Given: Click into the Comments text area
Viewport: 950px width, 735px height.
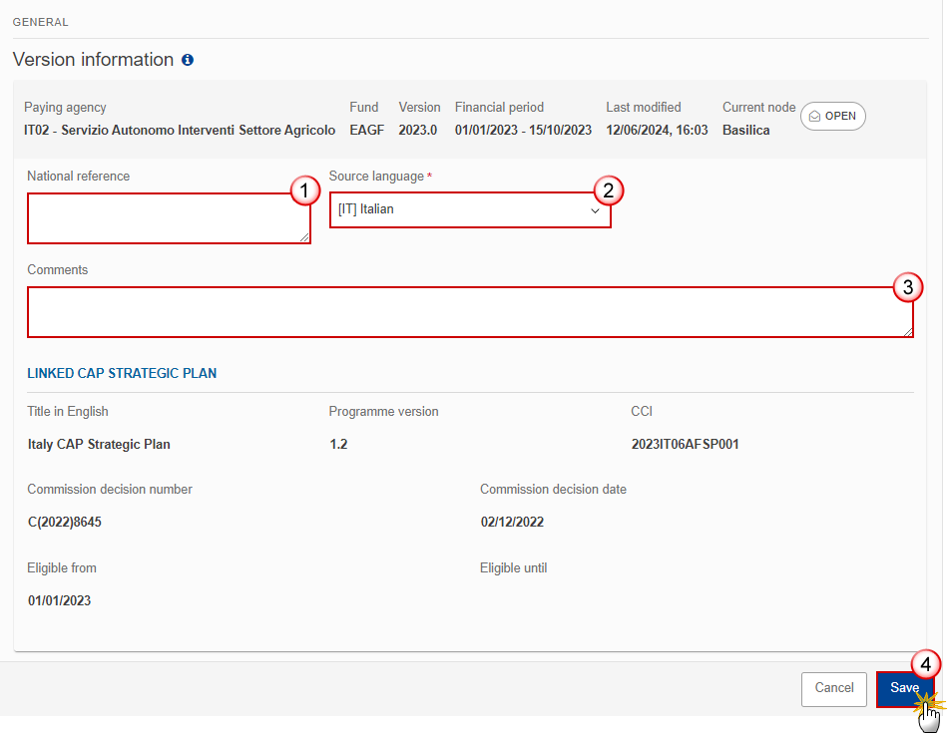Looking at the screenshot, I should point(470,312).
